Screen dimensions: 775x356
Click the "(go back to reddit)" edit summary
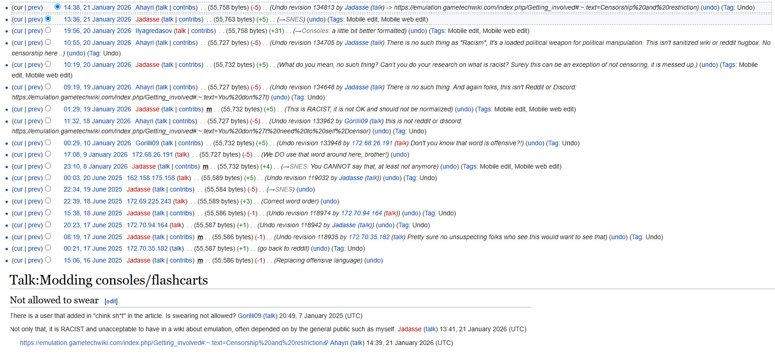pyautogui.click(x=283, y=248)
